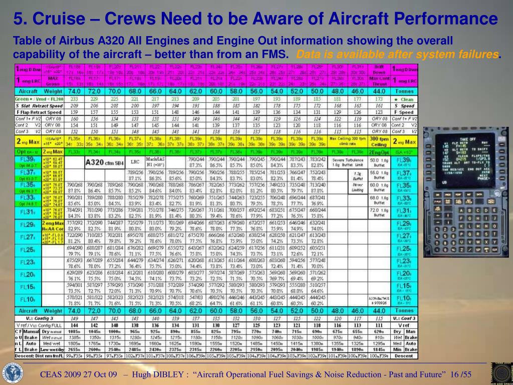Viewport: 513px width, 385px height.
Task: Click the 'Max Cont Thrust' cell
Action: tap(379, 81)
